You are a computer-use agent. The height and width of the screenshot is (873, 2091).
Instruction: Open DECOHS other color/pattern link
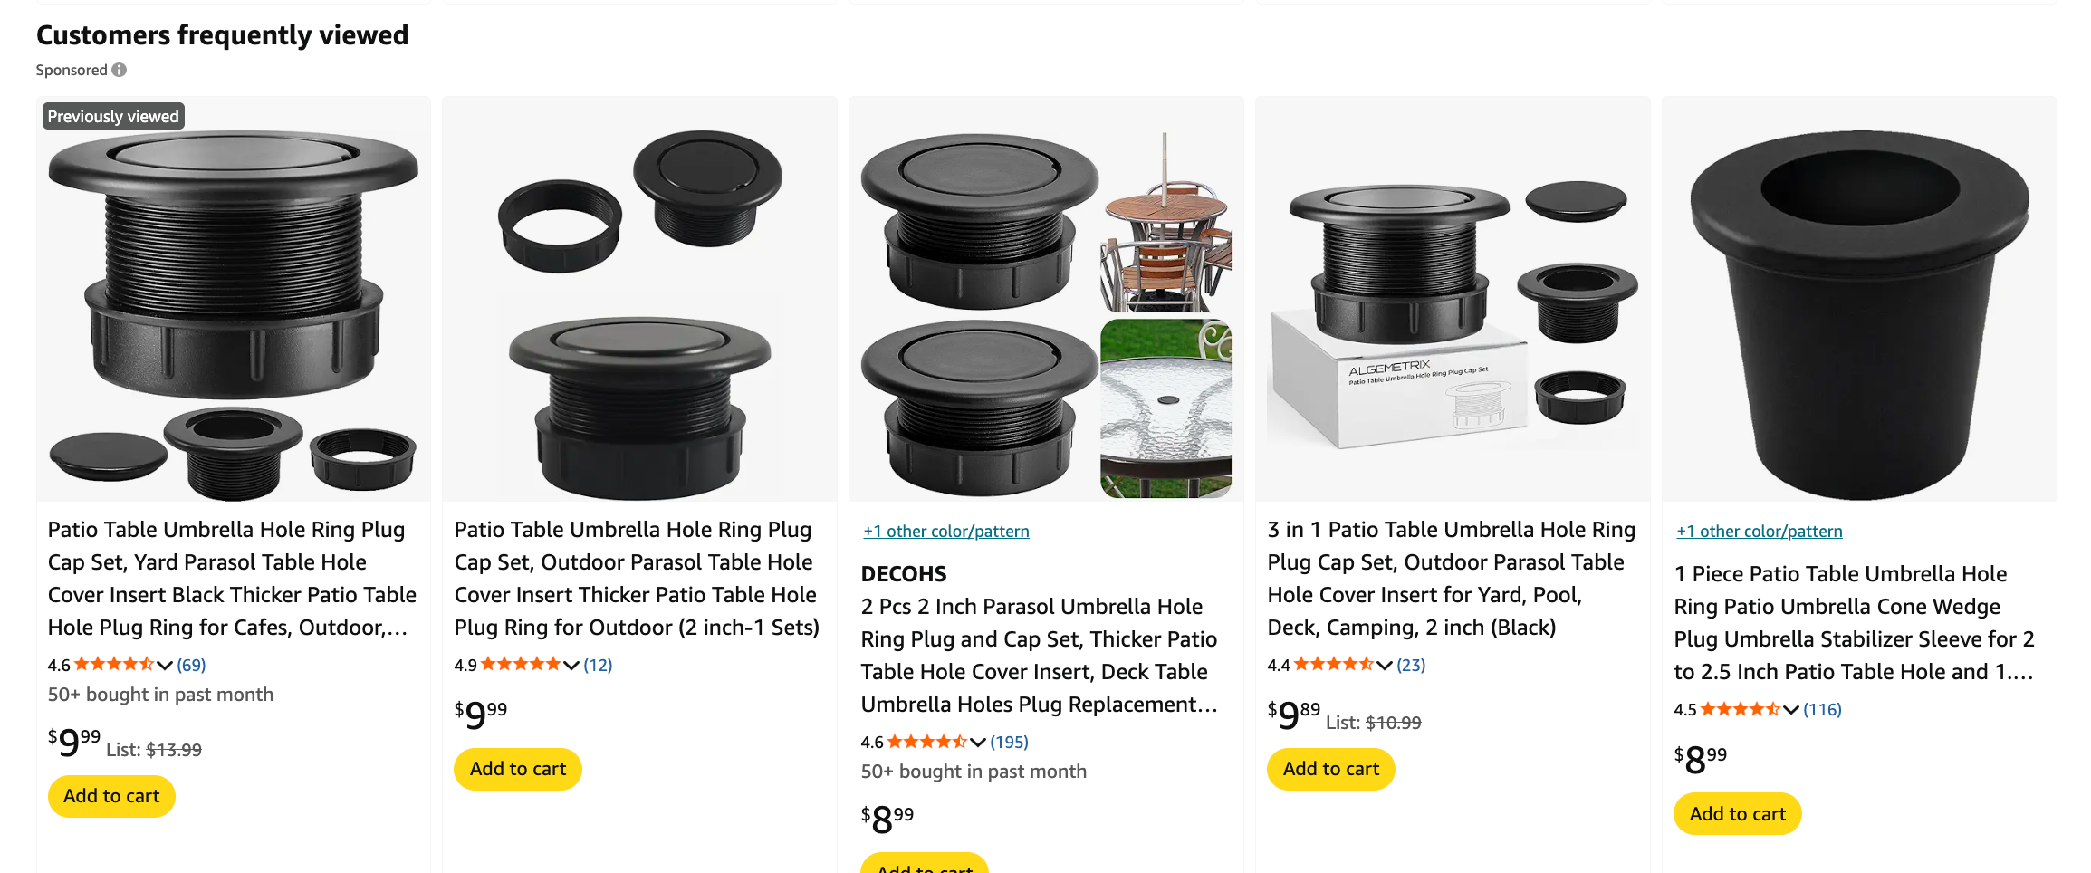tap(945, 532)
